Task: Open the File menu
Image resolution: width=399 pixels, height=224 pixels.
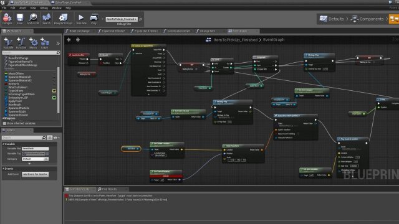Action: (x=4, y=8)
